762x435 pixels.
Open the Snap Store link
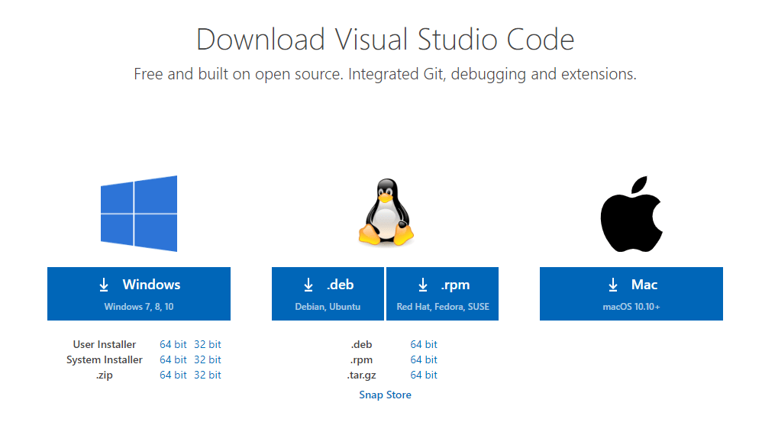385,395
